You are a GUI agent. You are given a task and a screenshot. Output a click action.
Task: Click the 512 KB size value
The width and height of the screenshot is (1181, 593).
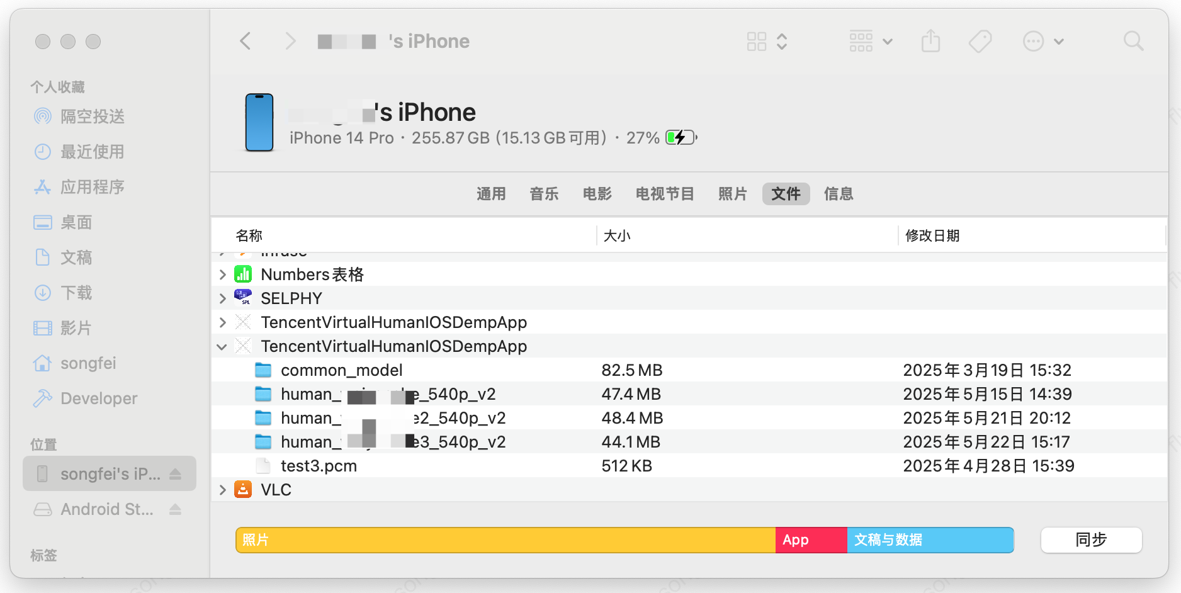tap(627, 466)
